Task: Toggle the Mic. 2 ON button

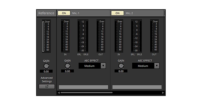Action: [x=117, y=13]
